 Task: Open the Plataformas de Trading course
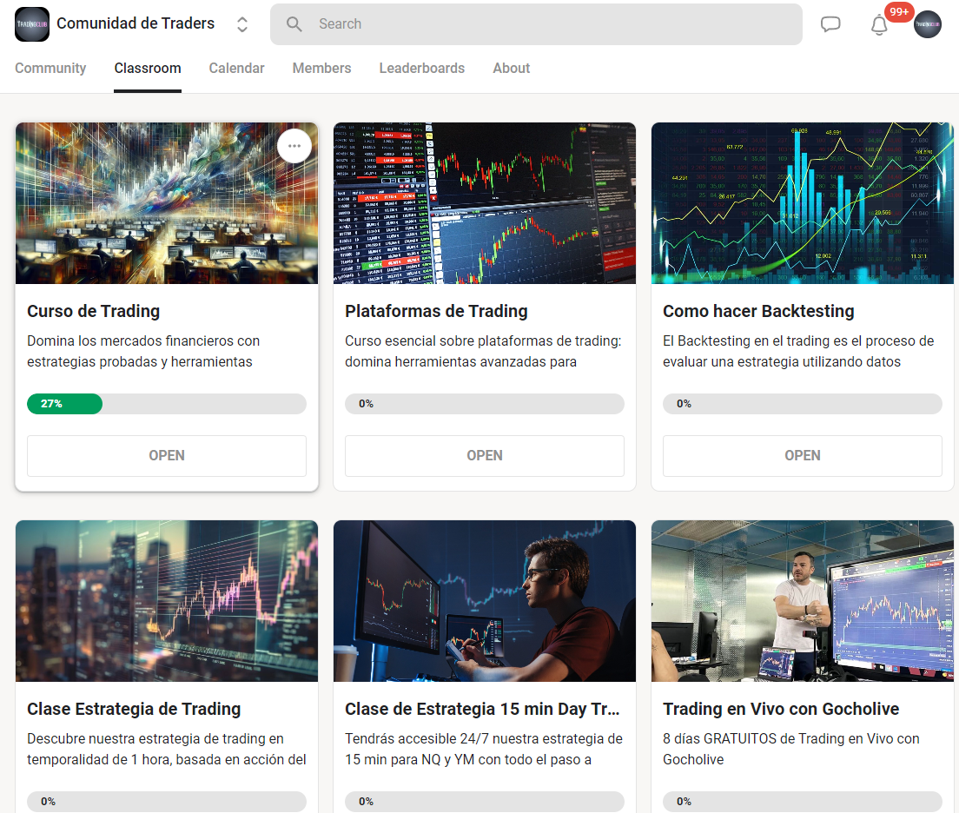click(x=484, y=455)
